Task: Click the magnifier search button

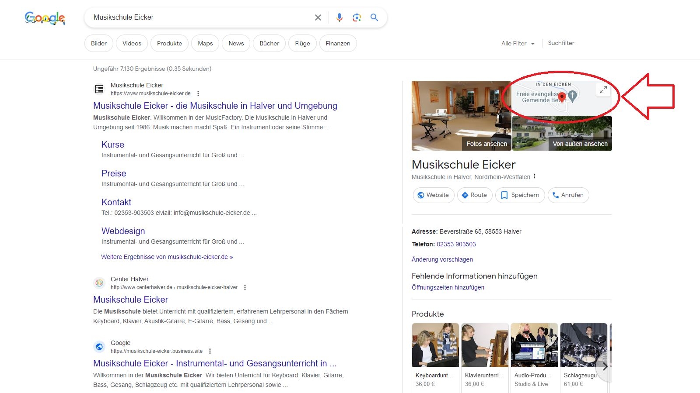Action: pos(374,17)
